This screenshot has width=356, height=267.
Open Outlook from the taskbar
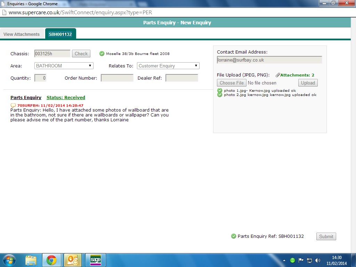click(x=73, y=260)
